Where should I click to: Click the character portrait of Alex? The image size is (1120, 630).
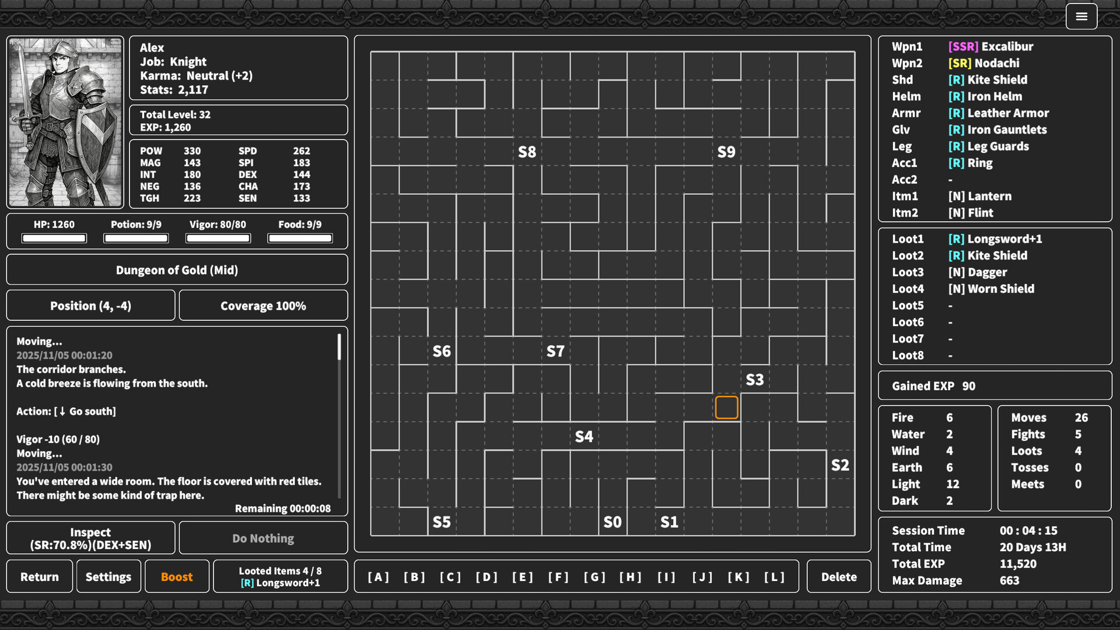click(x=65, y=122)
